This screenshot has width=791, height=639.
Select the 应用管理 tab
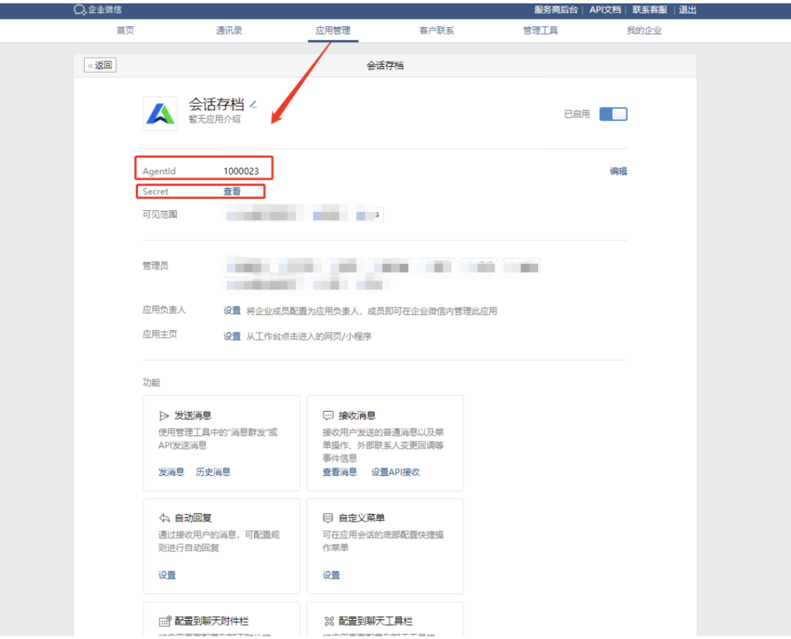click(333, 31)
